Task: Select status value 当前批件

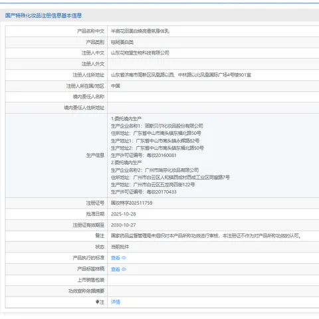Action: point(120,247)
